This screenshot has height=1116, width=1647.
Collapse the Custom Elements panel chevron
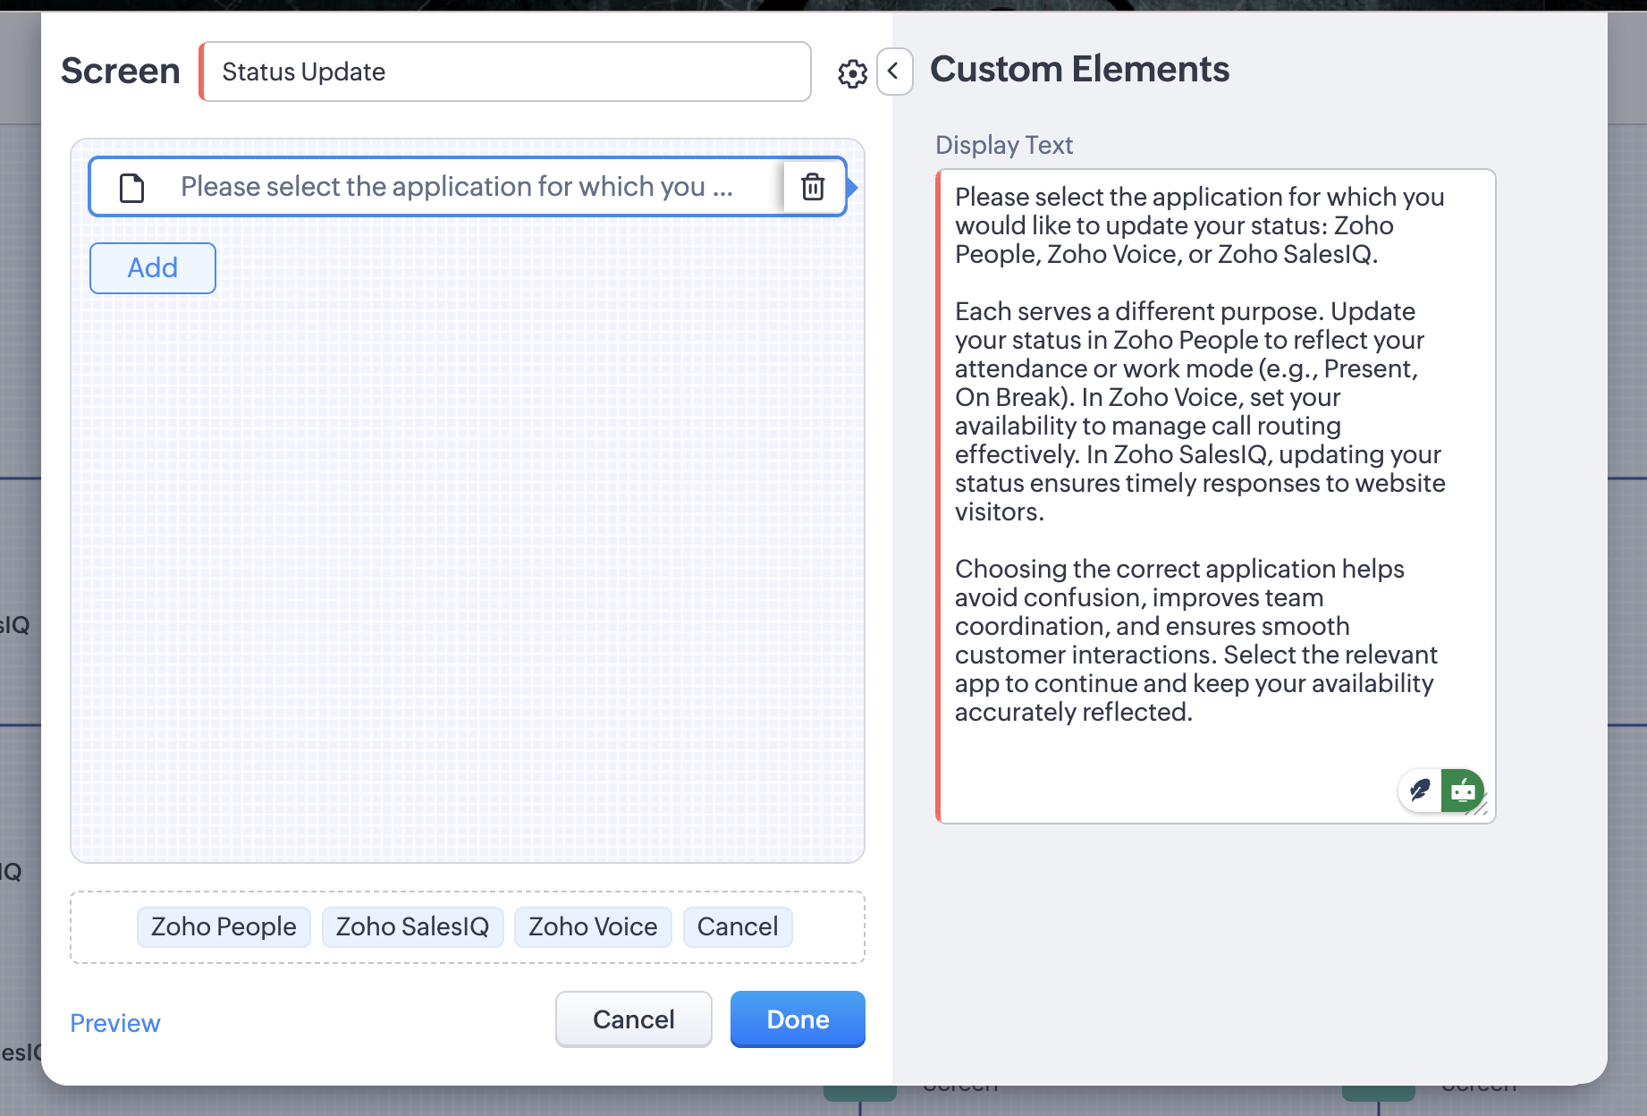point(894,72)
